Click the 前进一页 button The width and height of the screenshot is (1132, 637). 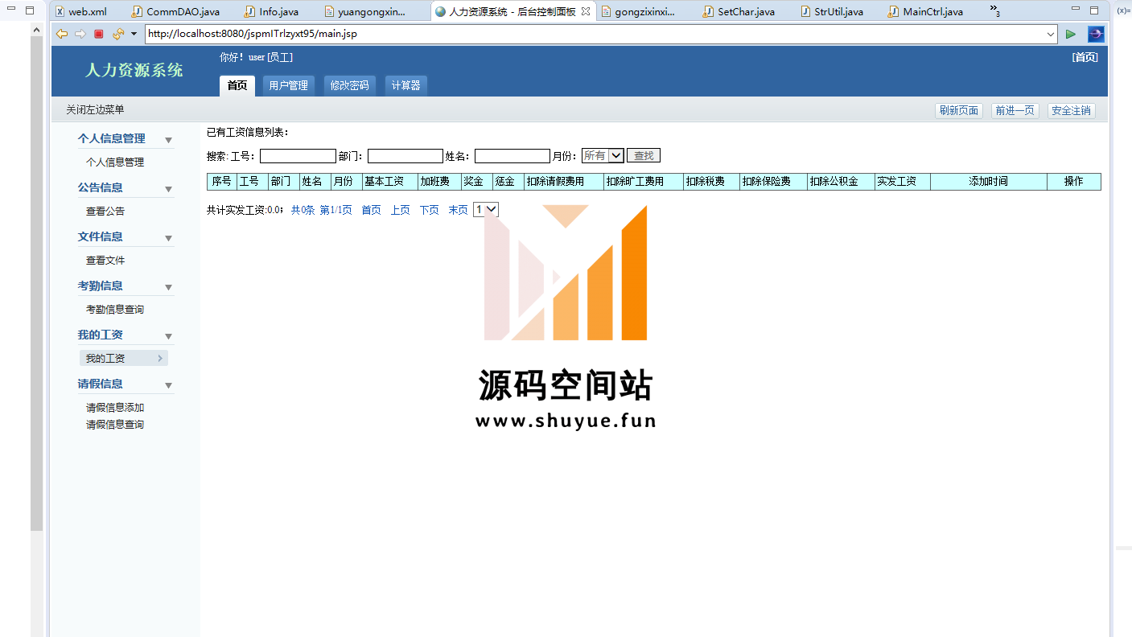[1015, 110]
